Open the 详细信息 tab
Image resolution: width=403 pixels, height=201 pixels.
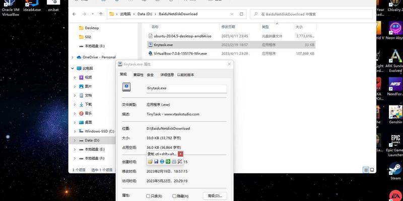(x=167, y=75)
